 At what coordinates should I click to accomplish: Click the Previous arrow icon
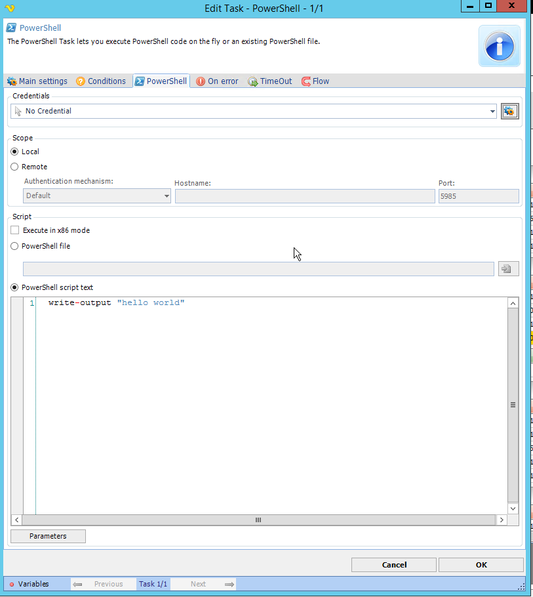(x=77, y=584)
